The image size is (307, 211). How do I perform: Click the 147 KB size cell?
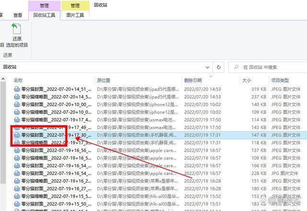coord(259,135)
